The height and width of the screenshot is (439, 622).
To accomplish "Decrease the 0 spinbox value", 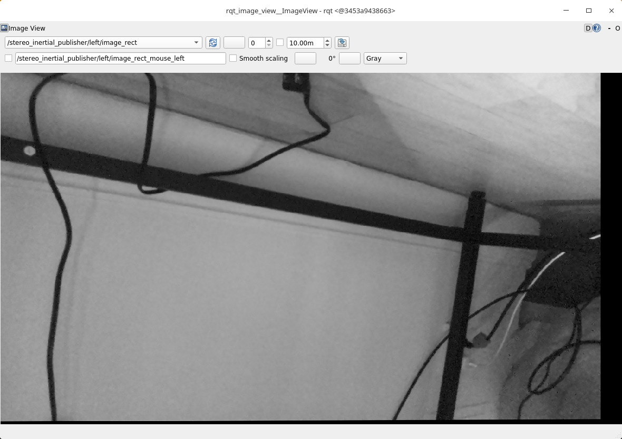I will (269, 45).
